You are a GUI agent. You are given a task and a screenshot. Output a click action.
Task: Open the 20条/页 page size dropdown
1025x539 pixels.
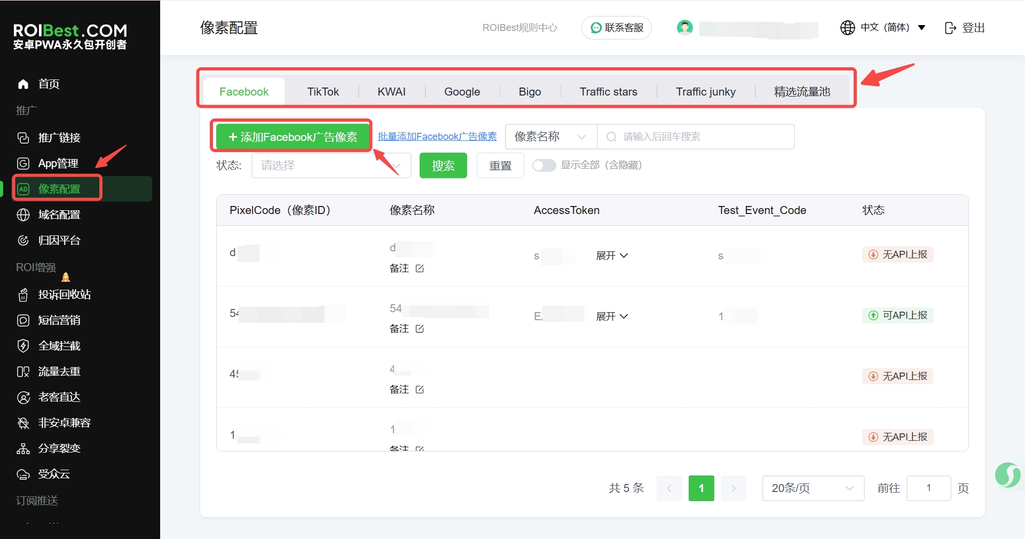point(813,488)
